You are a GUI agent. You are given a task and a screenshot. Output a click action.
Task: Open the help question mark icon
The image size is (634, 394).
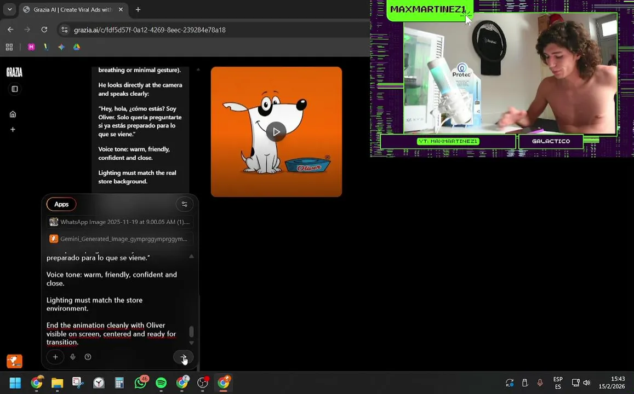coord(88,357)
